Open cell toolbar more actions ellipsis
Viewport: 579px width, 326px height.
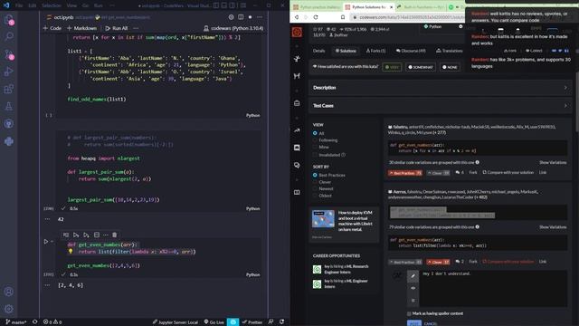click(x=106, y=235)
